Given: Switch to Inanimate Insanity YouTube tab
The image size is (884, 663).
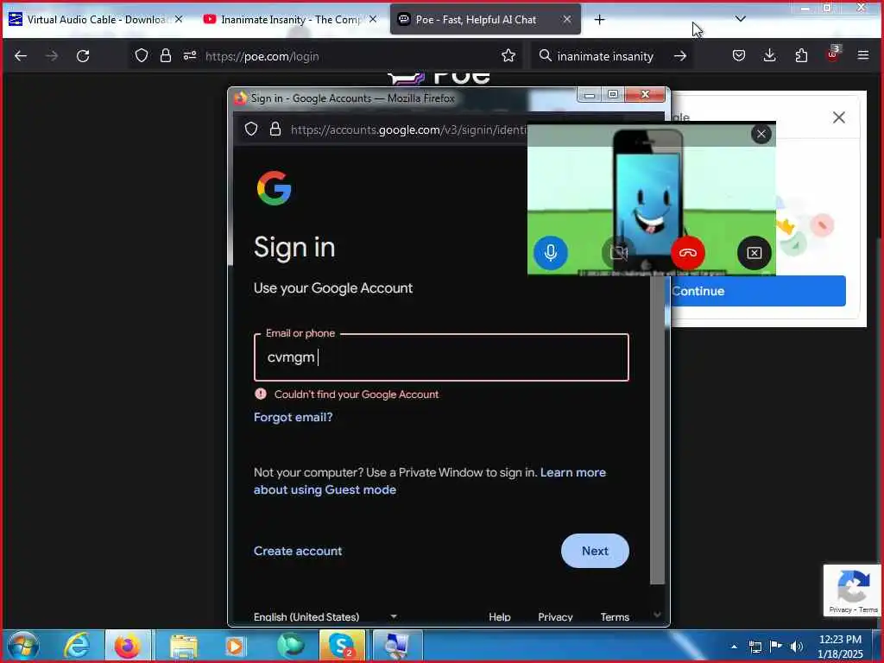Looking at the screenshot, I should 290,20.
